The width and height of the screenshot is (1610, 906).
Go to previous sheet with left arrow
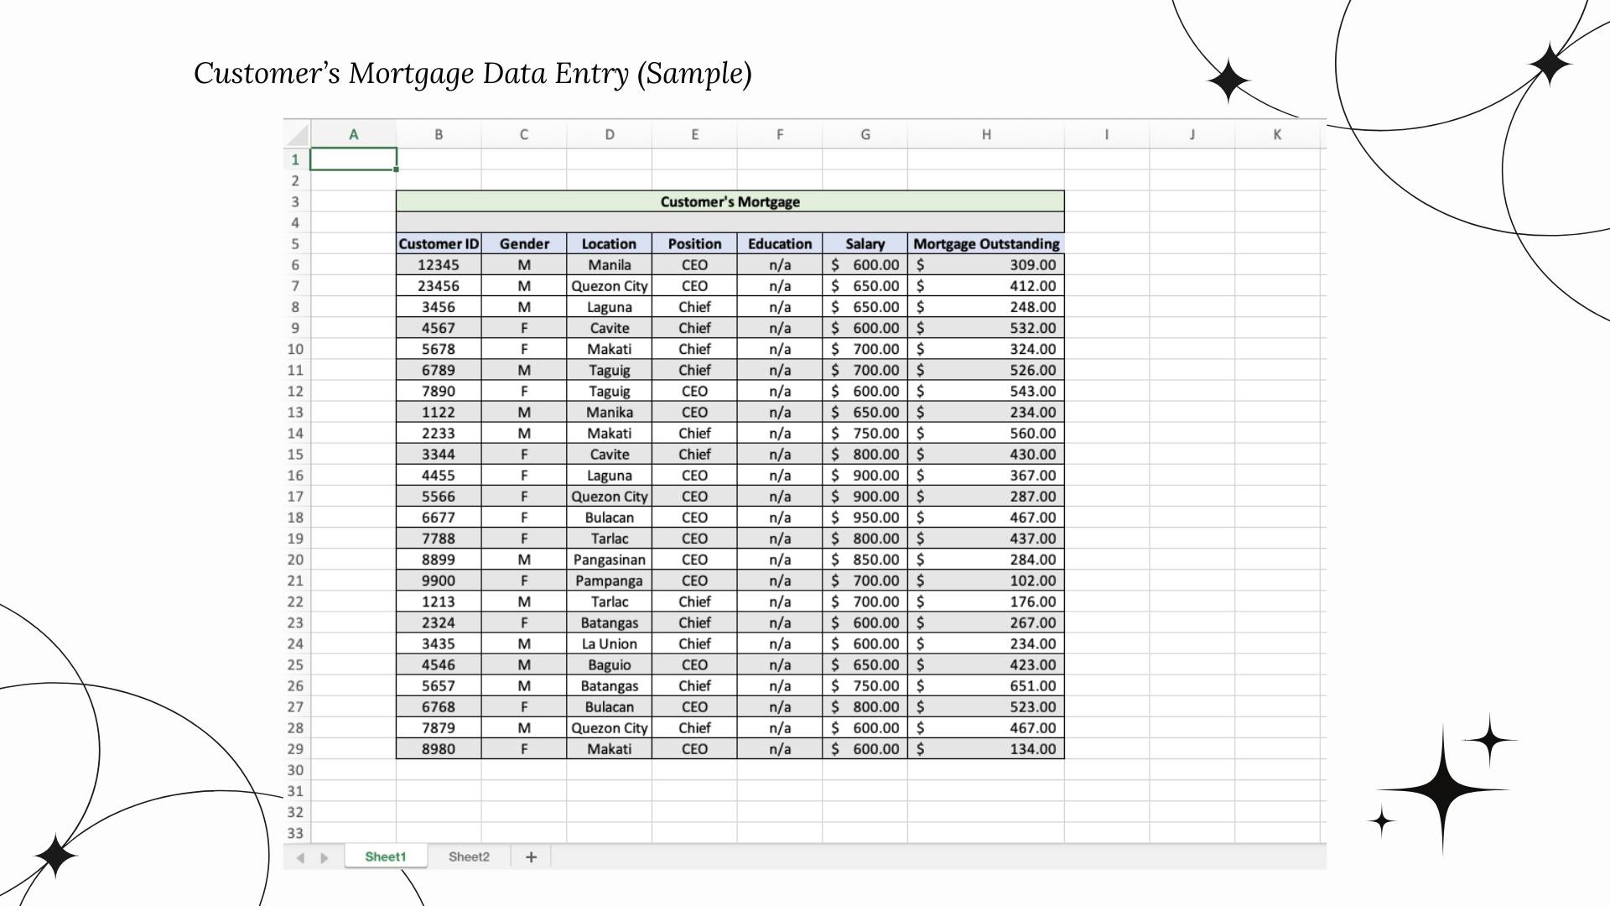(300, 857)
